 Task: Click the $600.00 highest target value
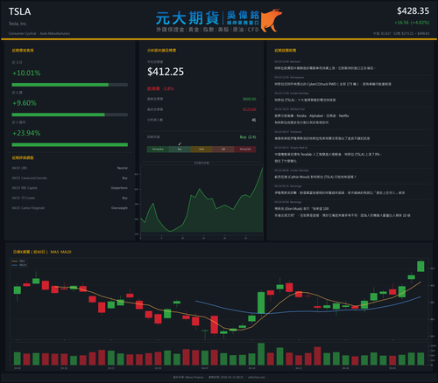point(250,99)
